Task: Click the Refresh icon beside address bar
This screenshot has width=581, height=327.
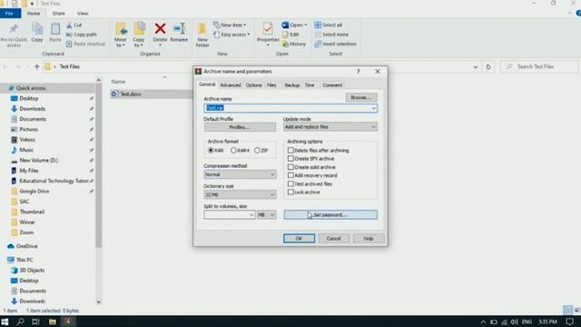Action: pyautogui.click(x=488, y=66)
